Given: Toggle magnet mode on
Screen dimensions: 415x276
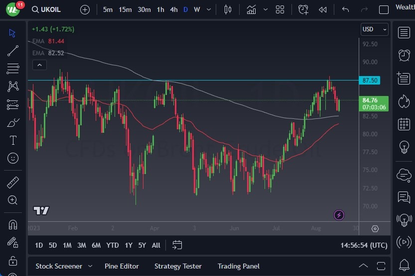Looking at the screenshot, I should 13,224.
